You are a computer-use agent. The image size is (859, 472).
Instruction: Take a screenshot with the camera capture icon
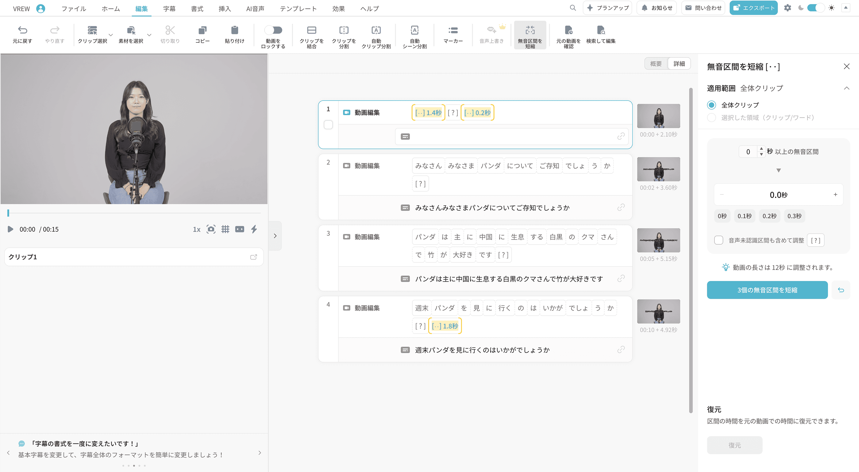point(211,229)
